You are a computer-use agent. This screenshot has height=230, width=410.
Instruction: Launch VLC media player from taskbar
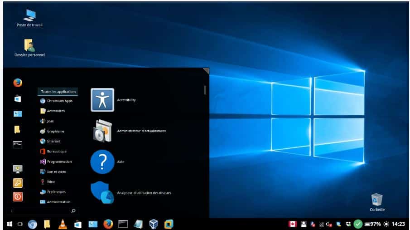tap(63, 224)
